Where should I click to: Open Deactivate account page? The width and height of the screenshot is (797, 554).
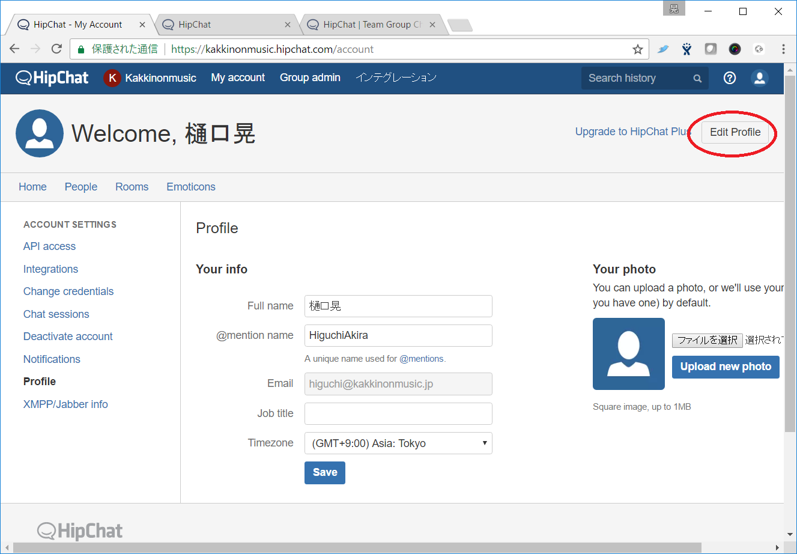68,336
